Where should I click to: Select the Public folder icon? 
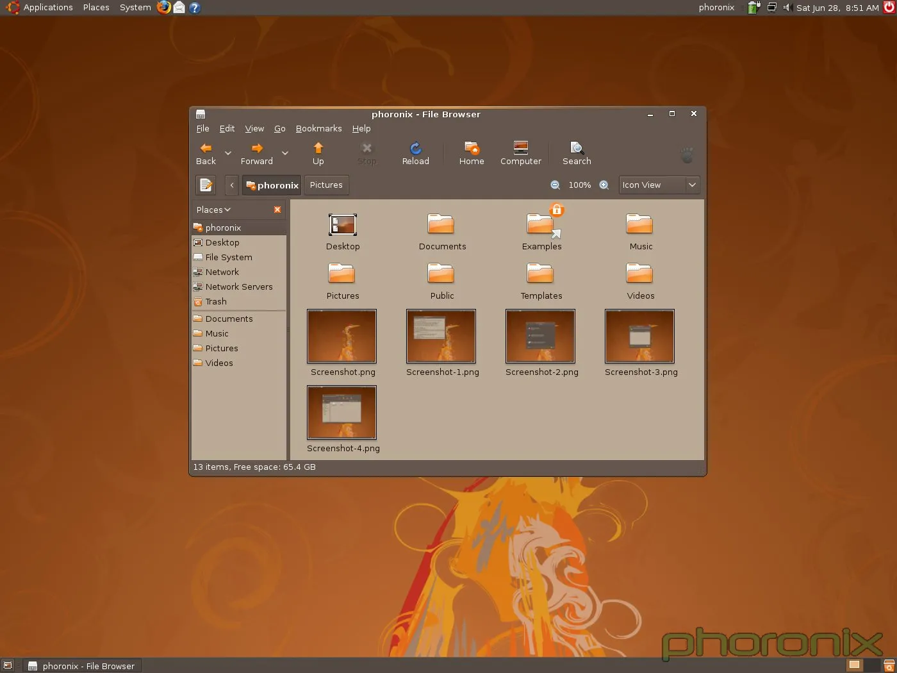click(441, 274)
